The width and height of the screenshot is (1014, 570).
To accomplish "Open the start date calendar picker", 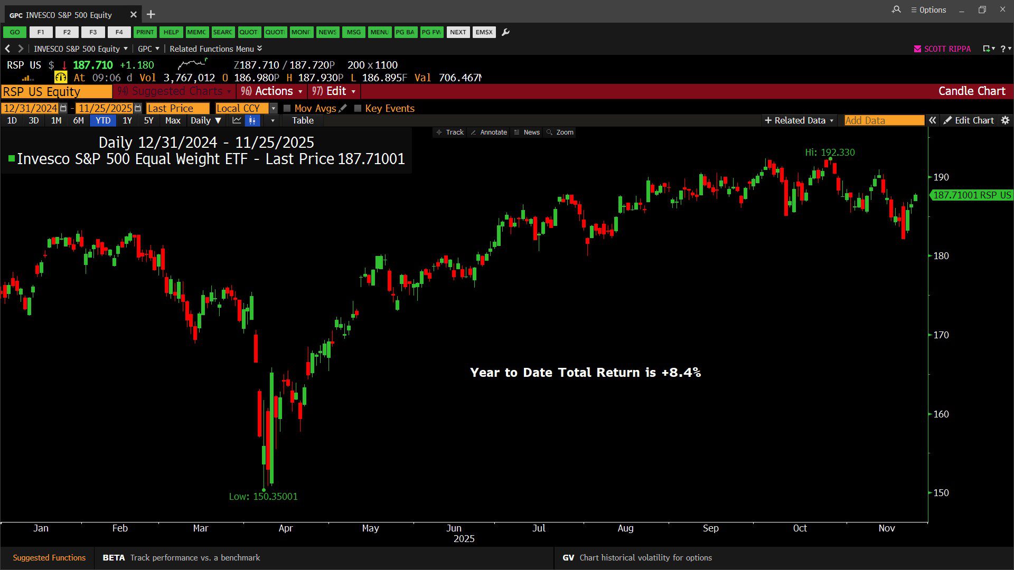I will pyautogui.click(x=63, y=108).
